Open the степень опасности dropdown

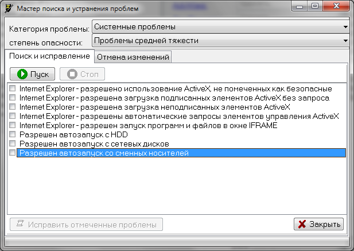click(x=220, y=40)
